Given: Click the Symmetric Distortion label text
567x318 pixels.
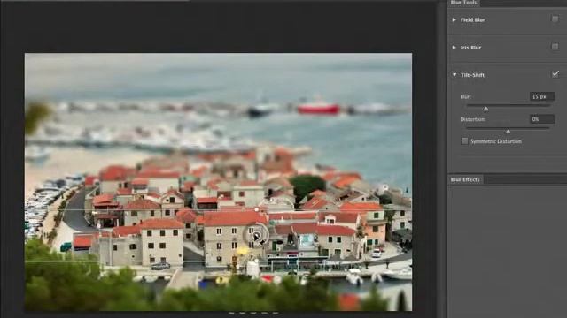Looking at the screenshot, I should 496,141.
